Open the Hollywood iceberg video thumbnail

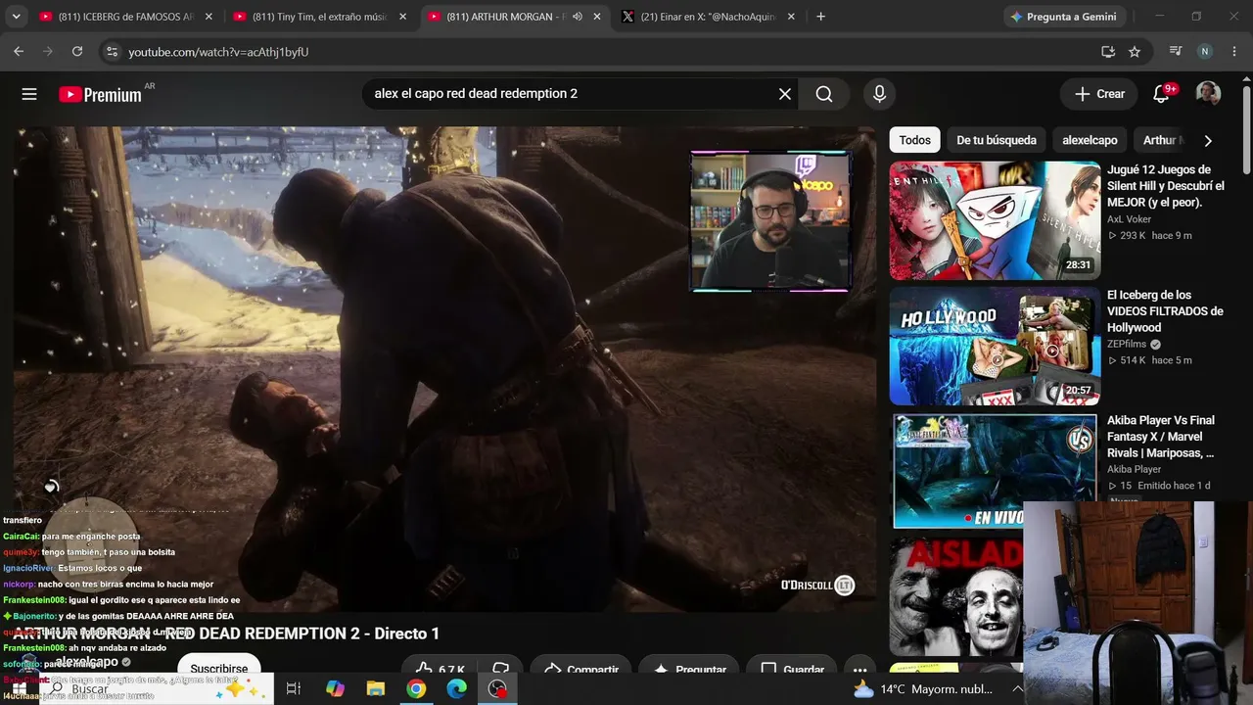coord(995,346)
